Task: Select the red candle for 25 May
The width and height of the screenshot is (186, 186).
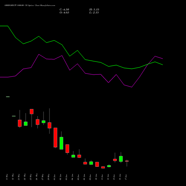Action: [32, 112]
